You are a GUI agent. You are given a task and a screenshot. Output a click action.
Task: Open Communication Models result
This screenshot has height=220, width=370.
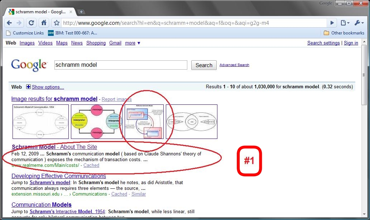click(x=42, y=205)
